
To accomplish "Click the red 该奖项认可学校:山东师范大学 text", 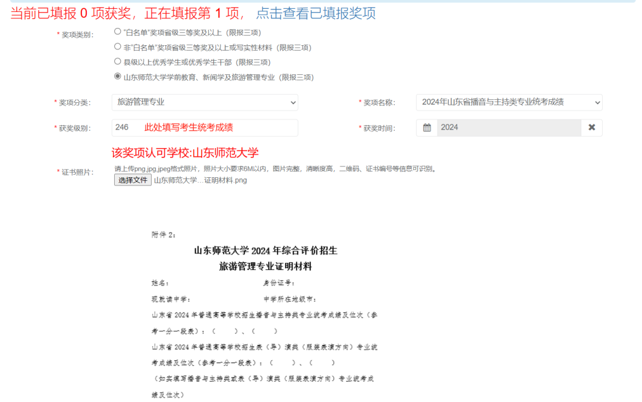I will 185,153.
